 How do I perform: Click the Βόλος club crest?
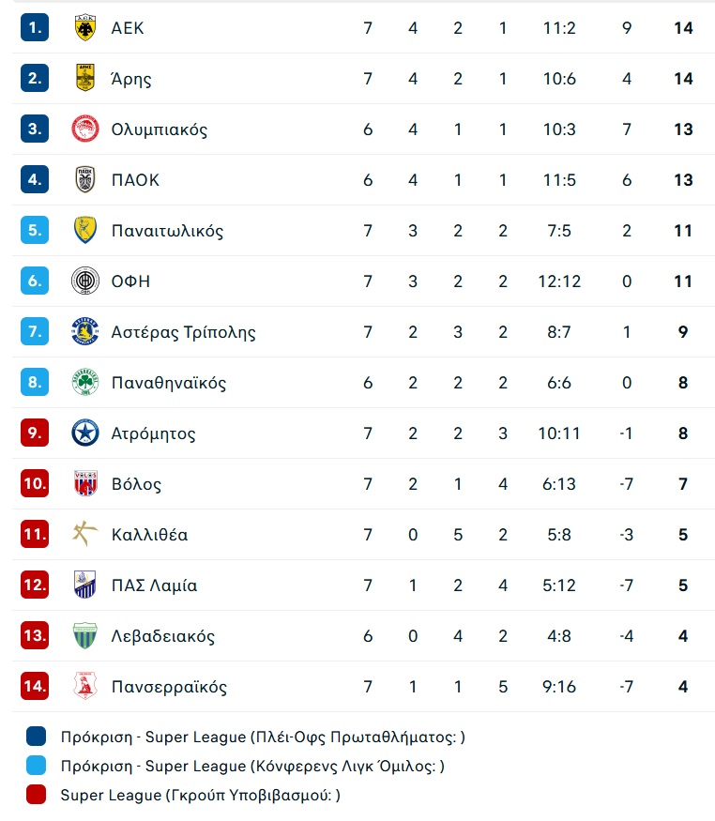point(85,483)
